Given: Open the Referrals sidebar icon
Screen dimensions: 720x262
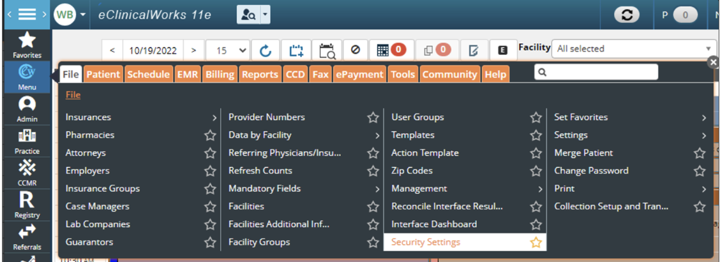Looking at the screenshot, I should coord(27,237).
